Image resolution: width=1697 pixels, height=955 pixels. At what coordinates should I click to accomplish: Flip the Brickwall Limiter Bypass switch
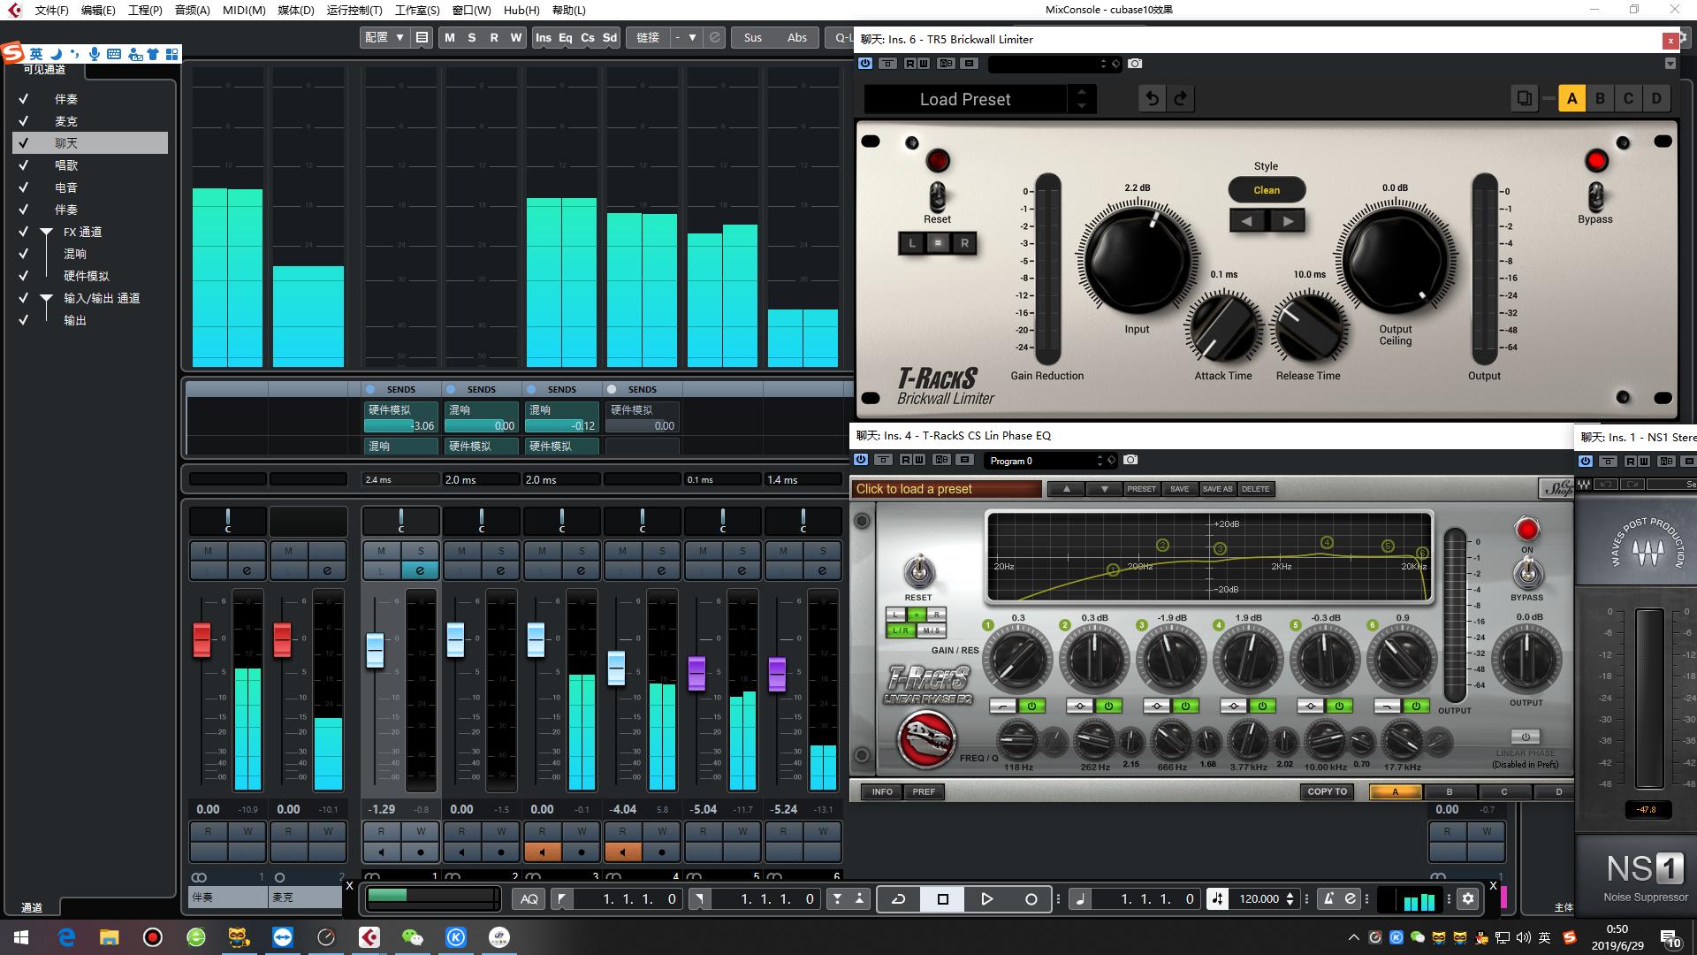1595,195
